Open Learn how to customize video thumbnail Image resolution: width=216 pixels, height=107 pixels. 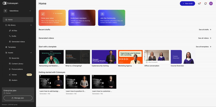point(104,82)
